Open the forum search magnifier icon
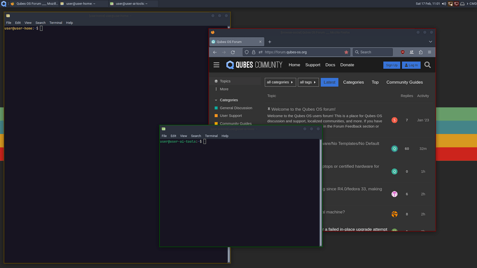477x268 pixels. [427, 65]
